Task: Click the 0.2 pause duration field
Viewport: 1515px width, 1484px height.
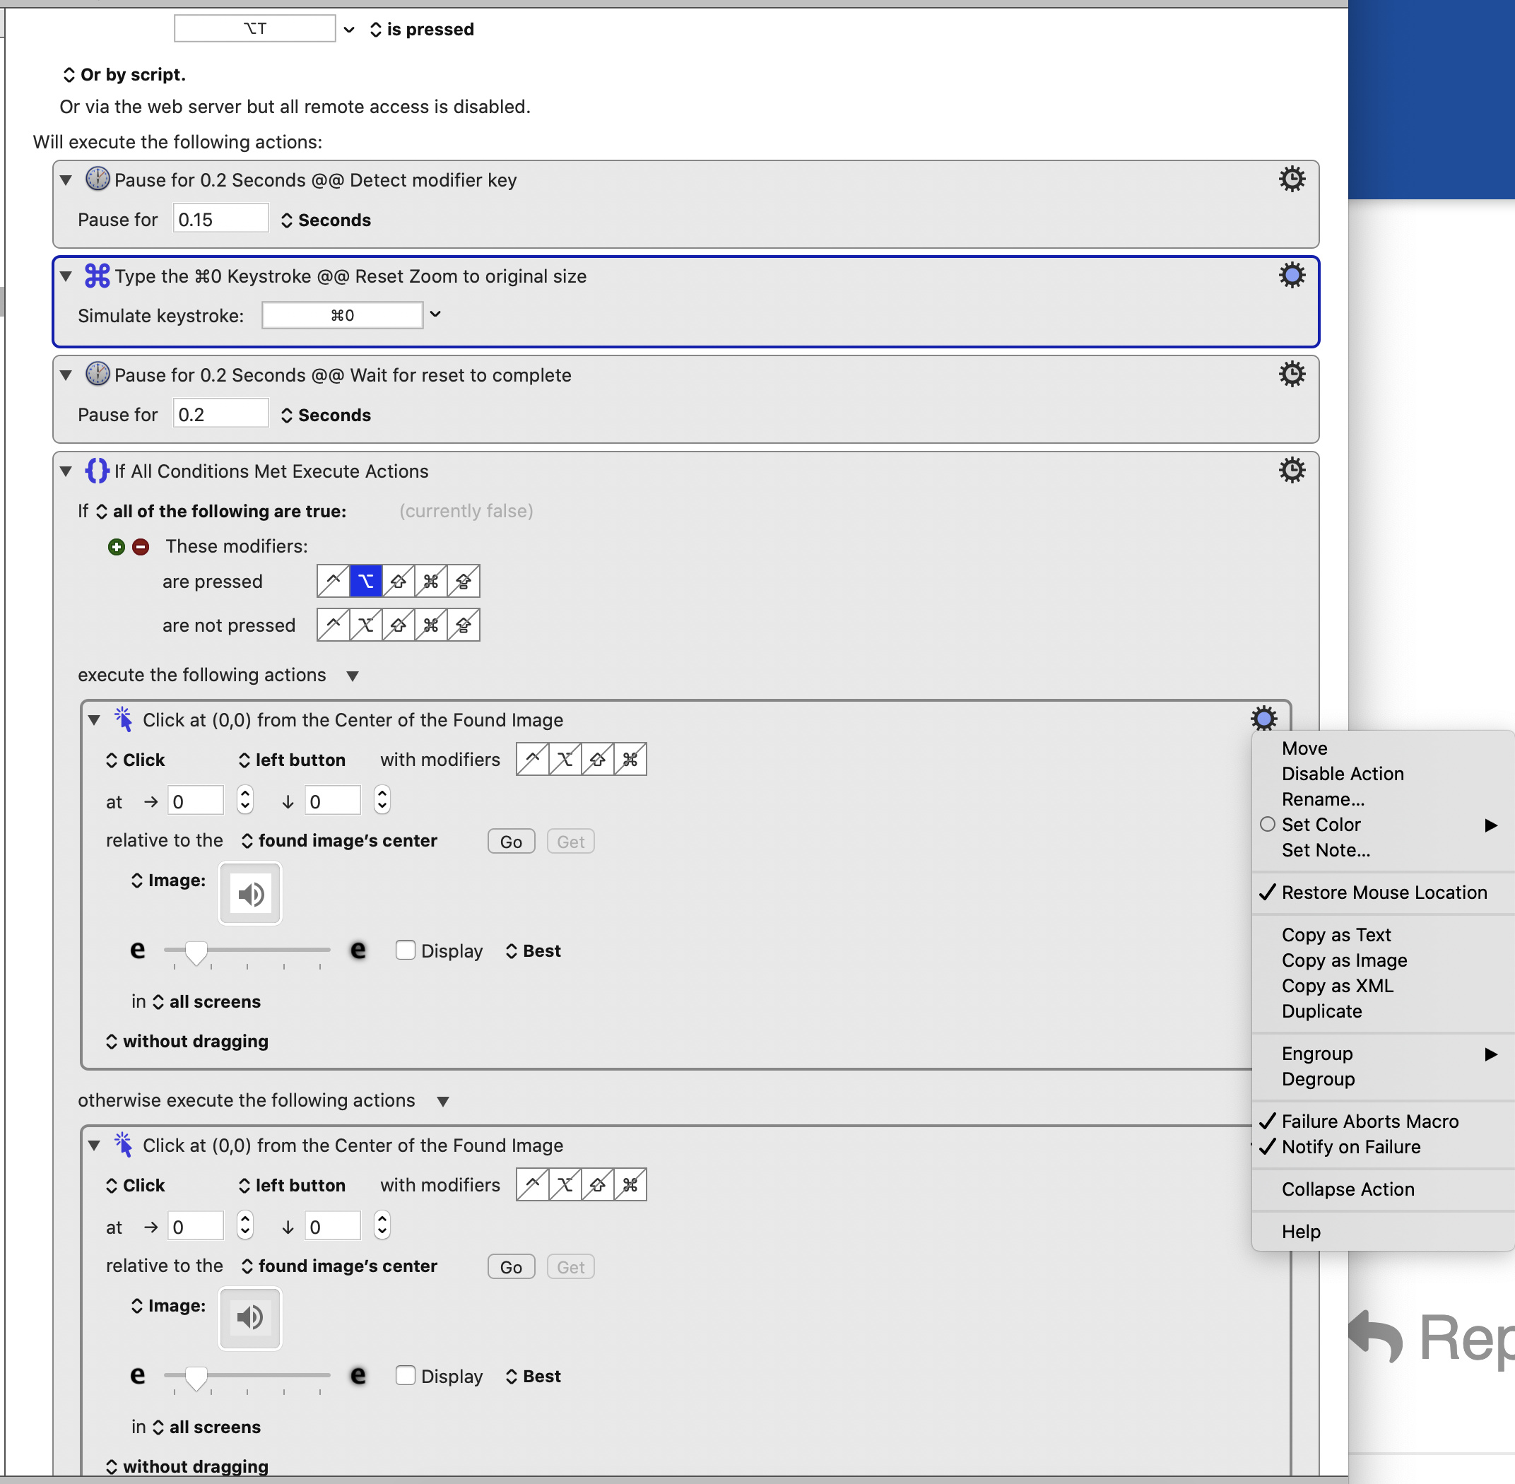Action: click(220, 414)
